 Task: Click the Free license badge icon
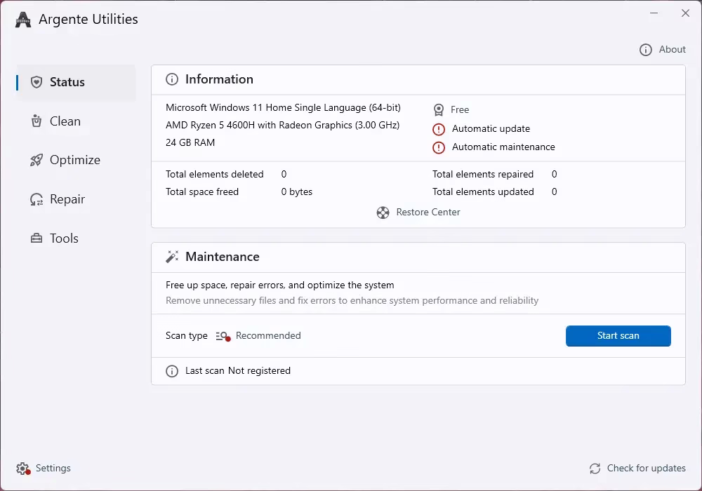pyautogui.click(x=439, y=110)
